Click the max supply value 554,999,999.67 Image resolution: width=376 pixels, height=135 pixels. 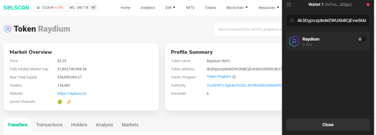point(69,77)
